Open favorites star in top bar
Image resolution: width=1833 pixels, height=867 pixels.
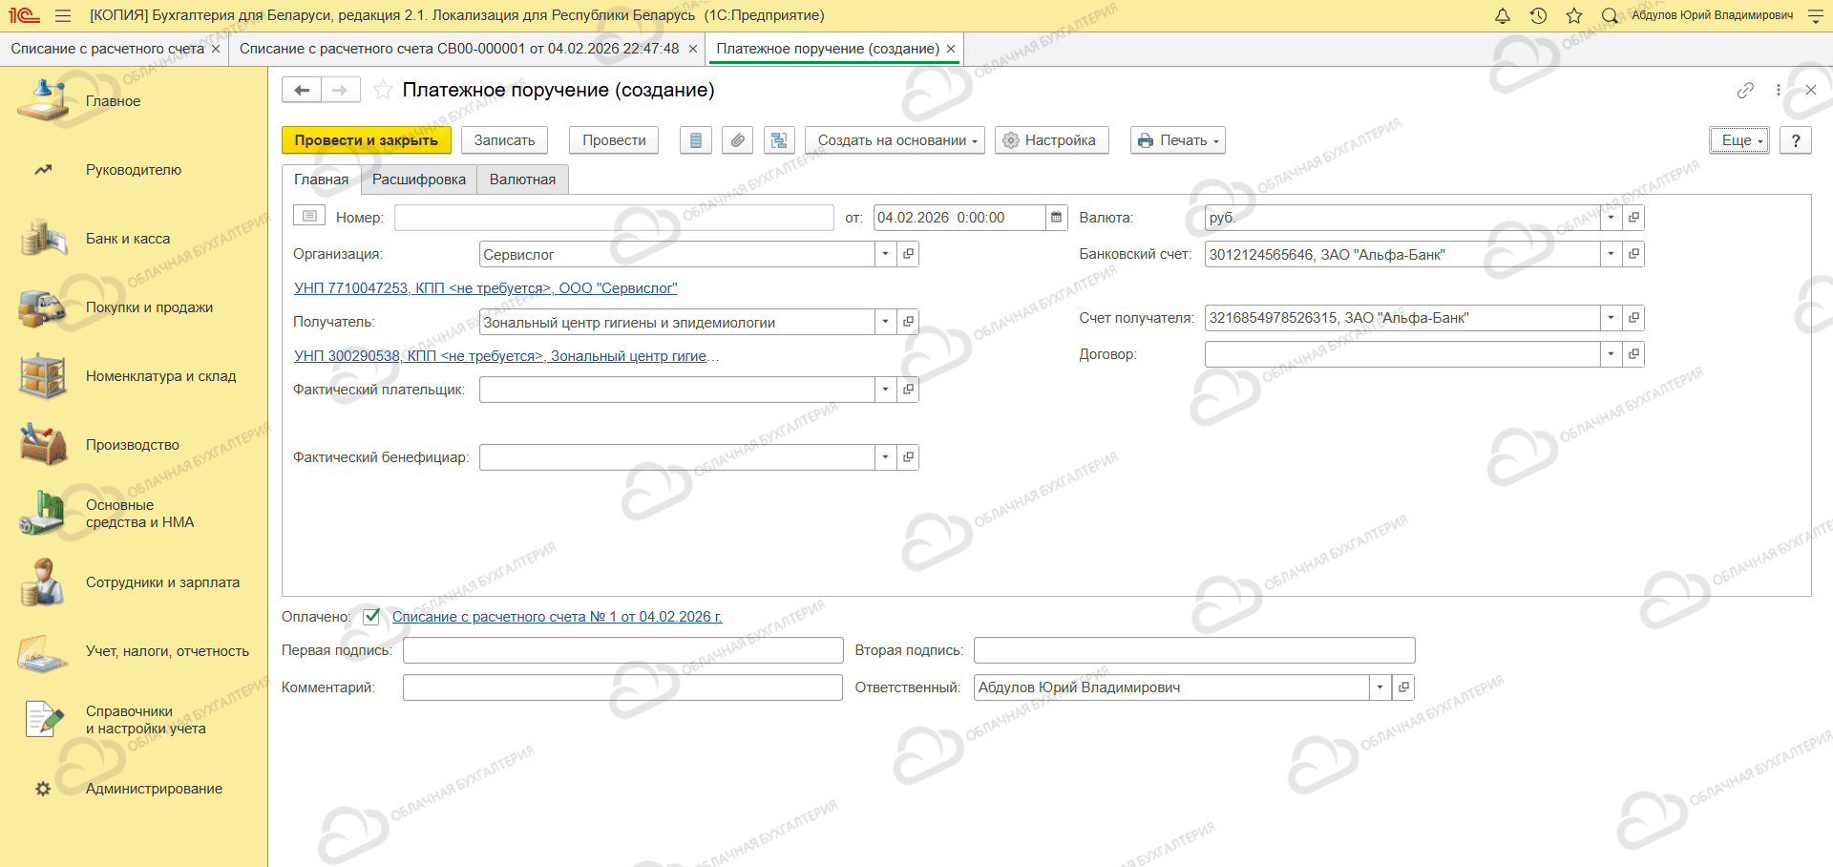(x=1574, y=15)
